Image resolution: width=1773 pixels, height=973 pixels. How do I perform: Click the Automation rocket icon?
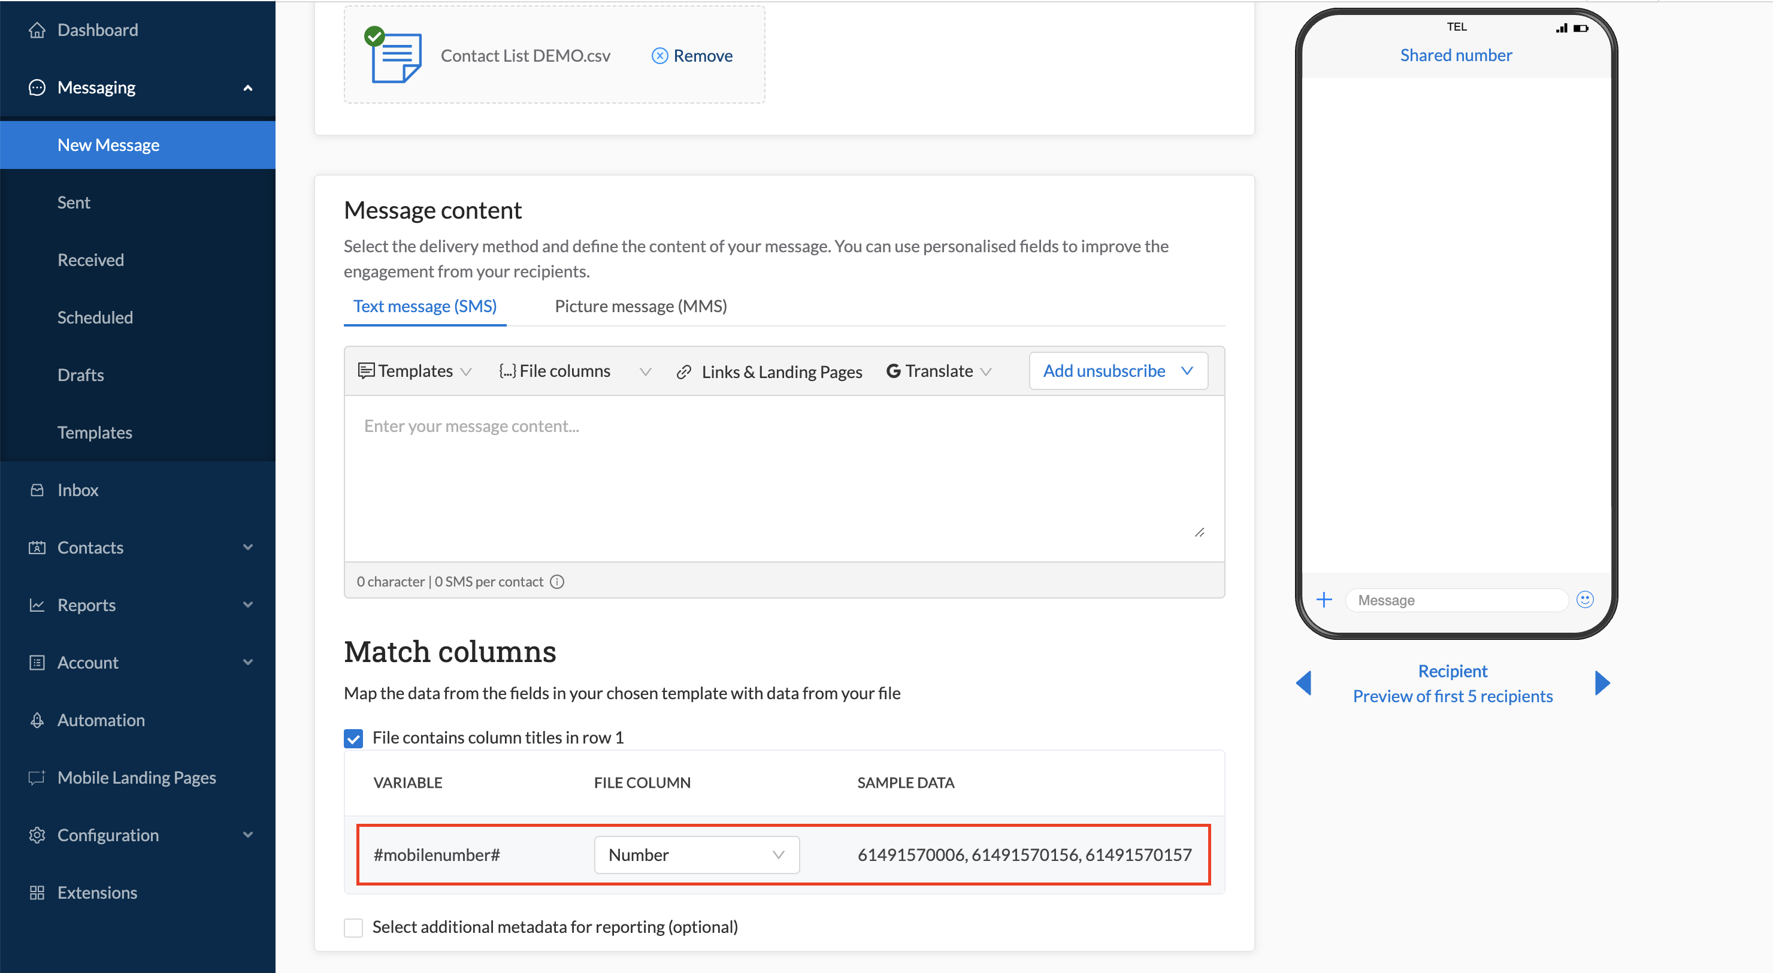(x=37, y=720)
